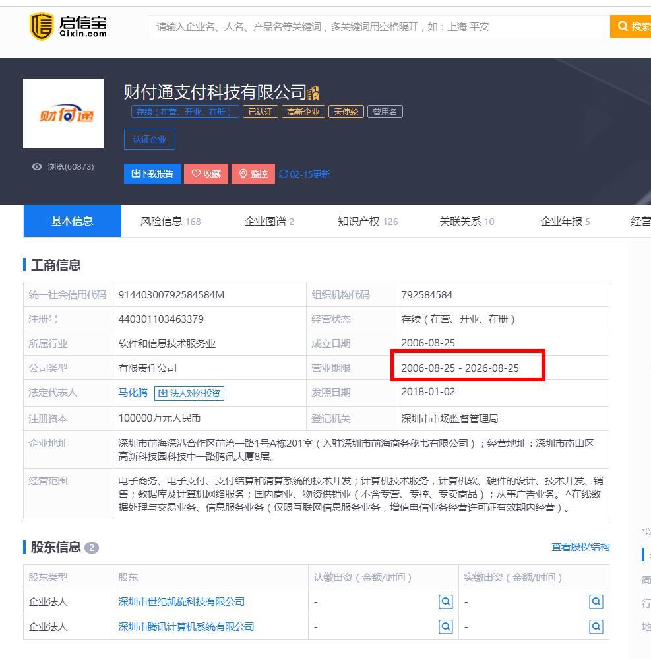The height and width of the screenshot is (658, 651).
Task: Refresh data via 02-15更新
Action: click(x=305, y=174)
